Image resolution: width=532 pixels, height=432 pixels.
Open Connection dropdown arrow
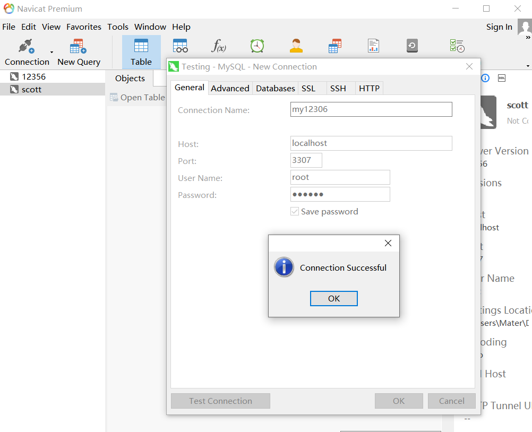pos(52,52)
